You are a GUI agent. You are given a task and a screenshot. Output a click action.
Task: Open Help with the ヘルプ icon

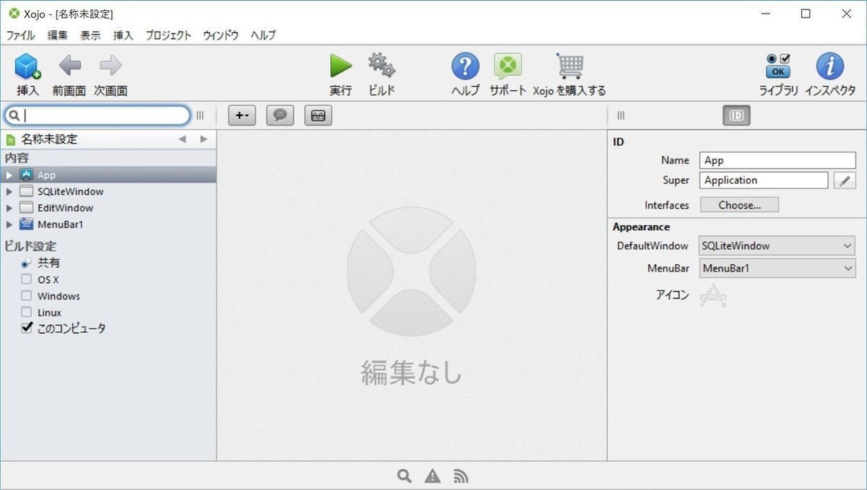[x=465, y=66]
